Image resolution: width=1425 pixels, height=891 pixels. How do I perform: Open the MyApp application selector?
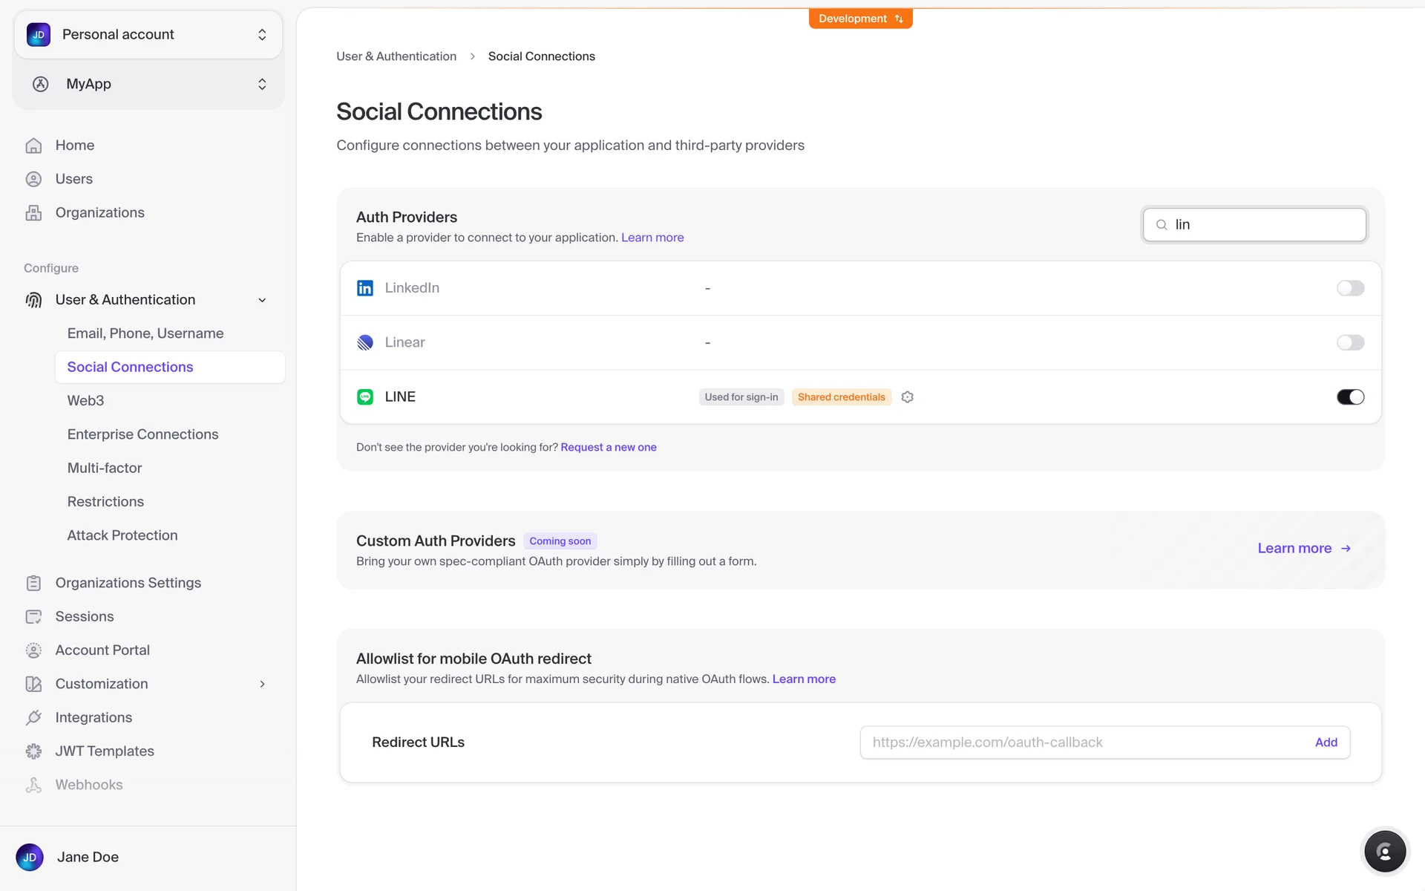[x=148, y=84]
